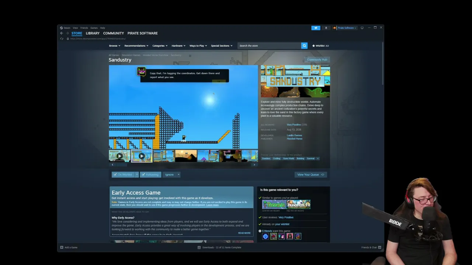Open Hooded Horse publisher link
This screenshot has width=472, height=265.
coord(295,139)
